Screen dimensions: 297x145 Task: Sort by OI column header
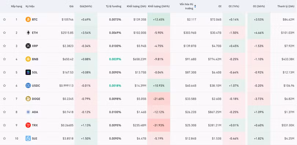pyautogui.click(x=220, y=6)
